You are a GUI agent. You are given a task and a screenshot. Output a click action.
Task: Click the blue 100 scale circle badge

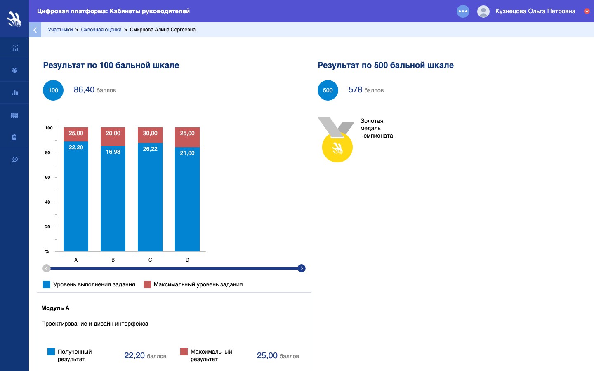point(53,90)
